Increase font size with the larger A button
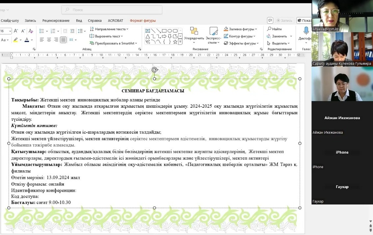 [16, 31]
